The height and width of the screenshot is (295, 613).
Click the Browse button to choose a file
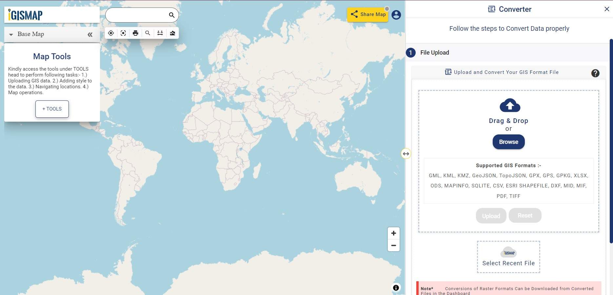pos(508,142)
